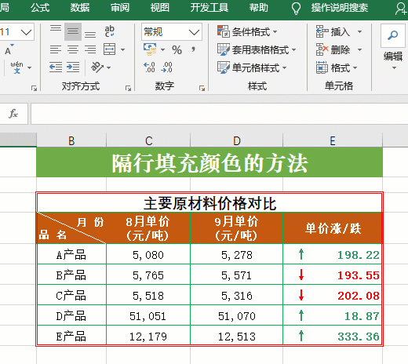Open the 帮助 tab

pyautogui.click(x=258, y=8)
